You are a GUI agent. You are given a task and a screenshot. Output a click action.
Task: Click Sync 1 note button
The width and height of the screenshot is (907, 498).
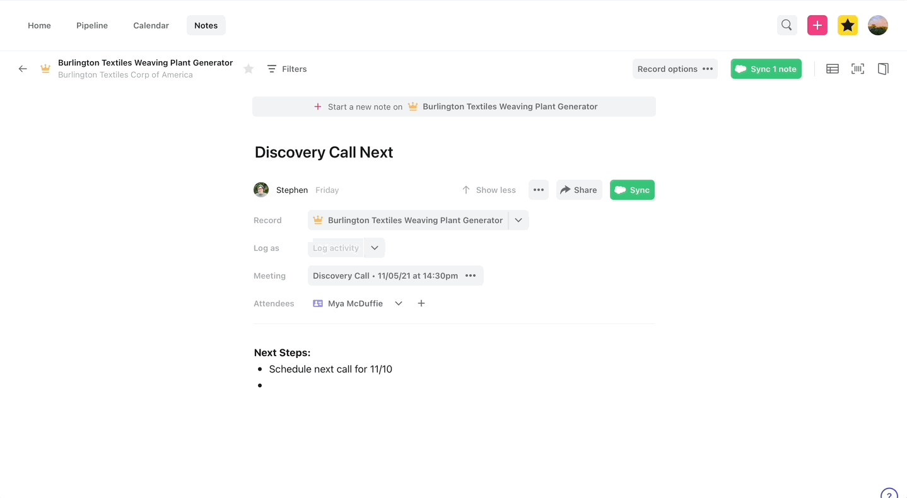[766, 69]
